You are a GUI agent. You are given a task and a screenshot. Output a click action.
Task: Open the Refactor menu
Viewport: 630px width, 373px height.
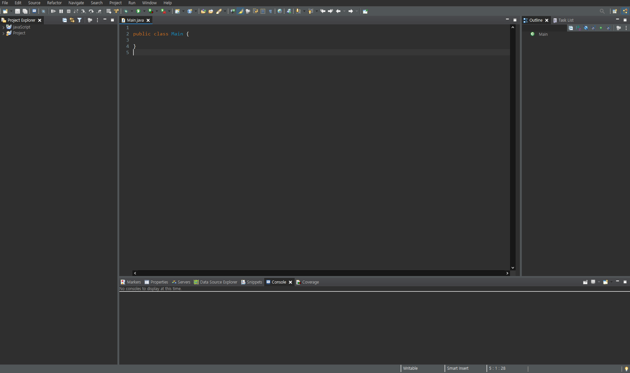tap(54, 3)
